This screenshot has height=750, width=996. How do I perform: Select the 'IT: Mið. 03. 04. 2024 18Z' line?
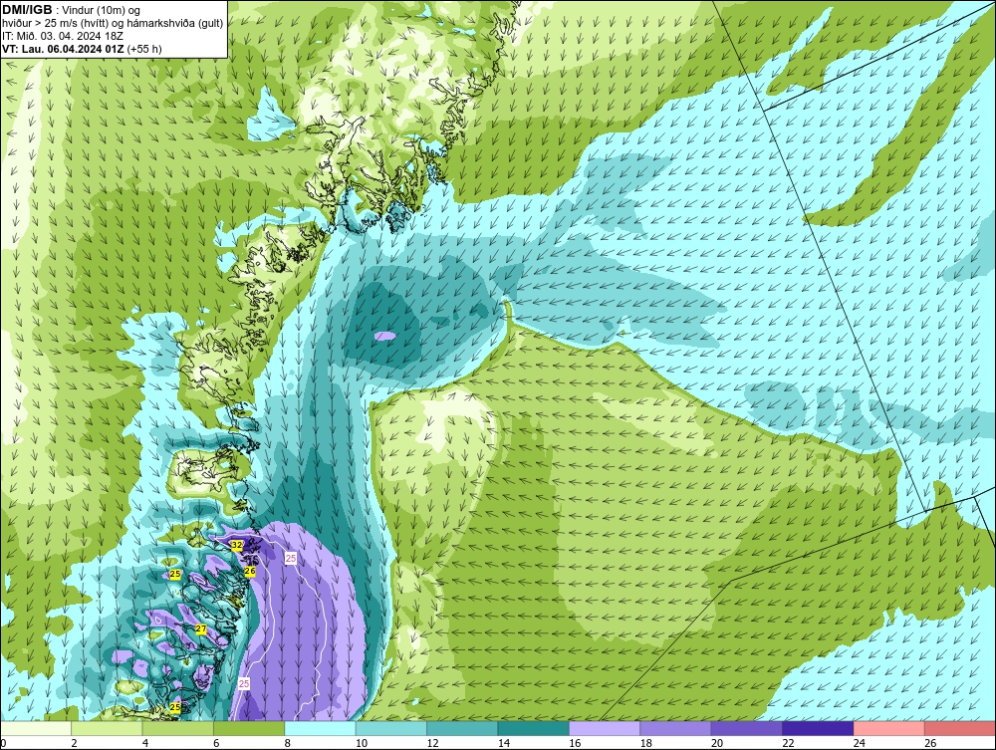tap(63, 36)
